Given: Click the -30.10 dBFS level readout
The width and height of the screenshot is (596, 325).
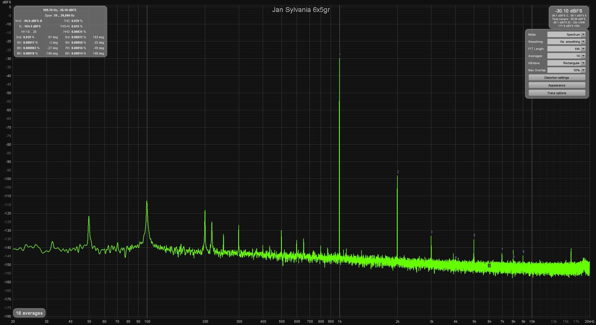Looking at the screenshot, I should coord(569,11).
